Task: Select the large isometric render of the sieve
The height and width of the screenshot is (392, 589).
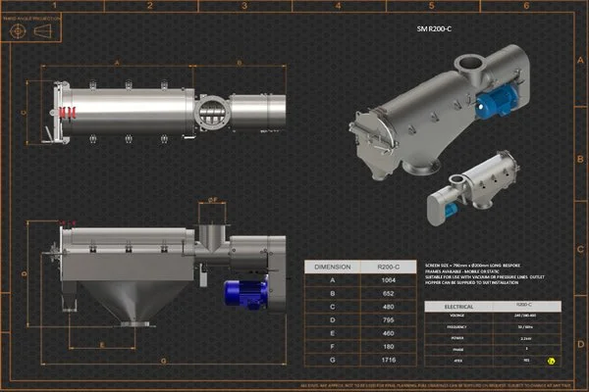Action: [x=440, y=113]
